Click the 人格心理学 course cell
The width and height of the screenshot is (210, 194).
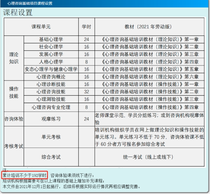(x=51, y=62)
